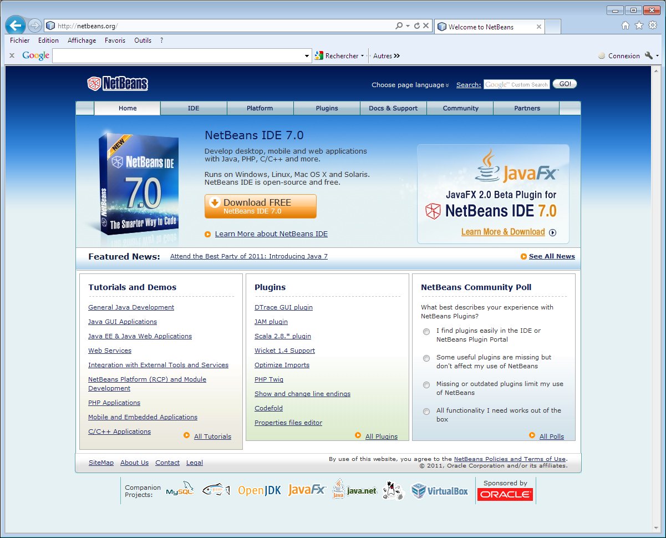Viewport: 666px width, 538px height.
Task: Open the ? help menu
Action: click(161, 40)
